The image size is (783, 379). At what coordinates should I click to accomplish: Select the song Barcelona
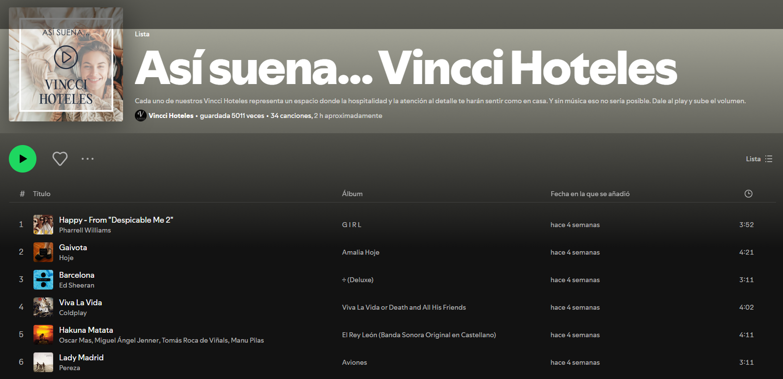[x=77, y=275]
